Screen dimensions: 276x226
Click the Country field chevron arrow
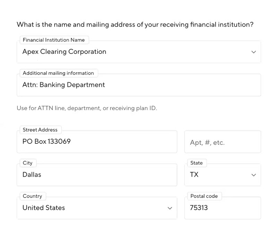[170, 208]
